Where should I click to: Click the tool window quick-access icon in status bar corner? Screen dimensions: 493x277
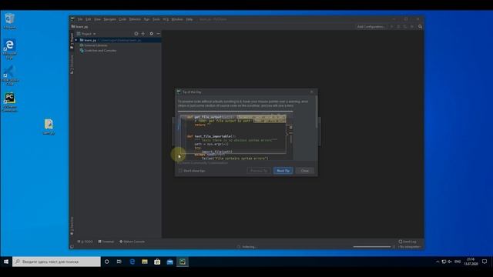coord(72,247)
